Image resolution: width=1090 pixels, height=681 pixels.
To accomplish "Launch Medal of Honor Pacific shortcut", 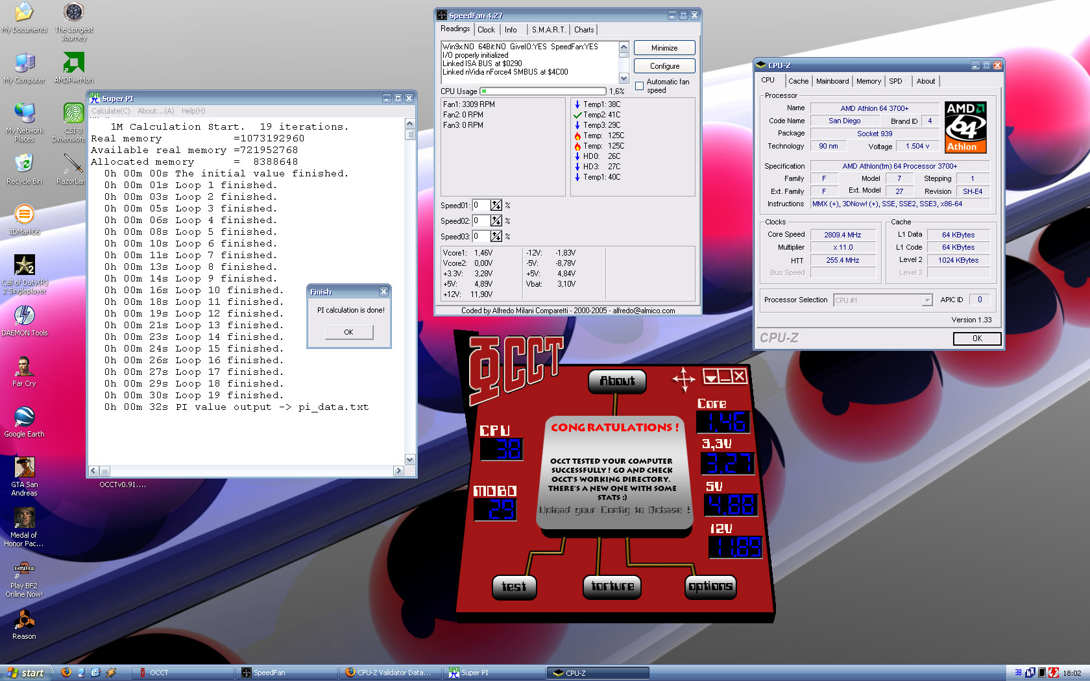I will [24, 527].
